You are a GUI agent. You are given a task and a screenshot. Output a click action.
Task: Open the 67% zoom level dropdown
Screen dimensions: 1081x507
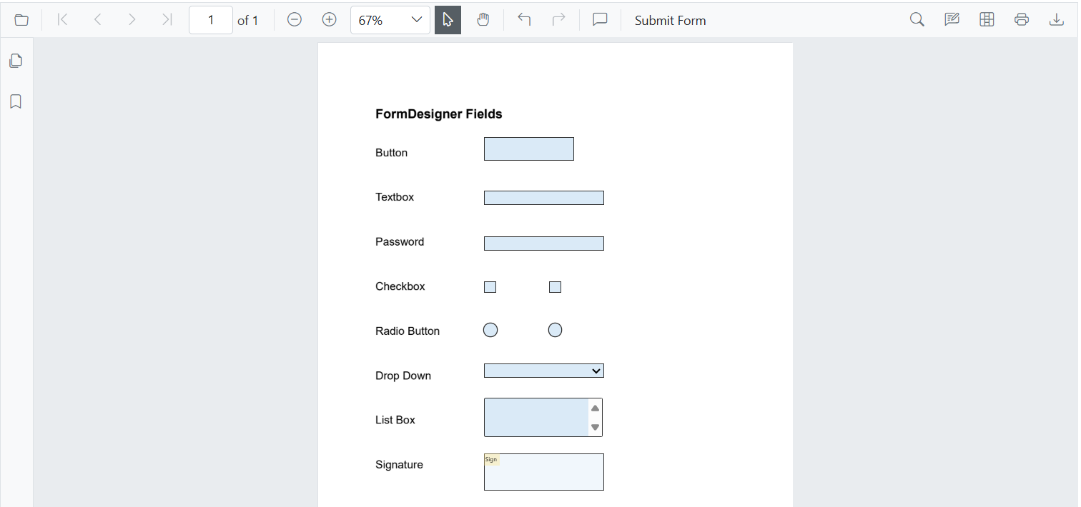coord(390,20)
